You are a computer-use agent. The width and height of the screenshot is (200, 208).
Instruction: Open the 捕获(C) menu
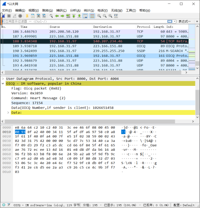61,10
